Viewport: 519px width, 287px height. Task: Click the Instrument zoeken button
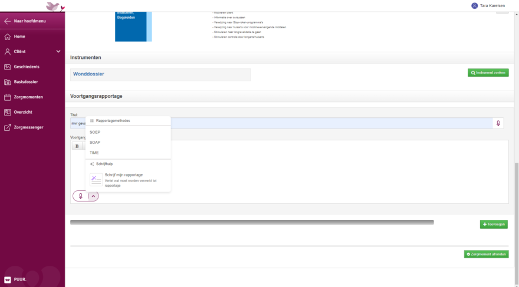(488, 72)
